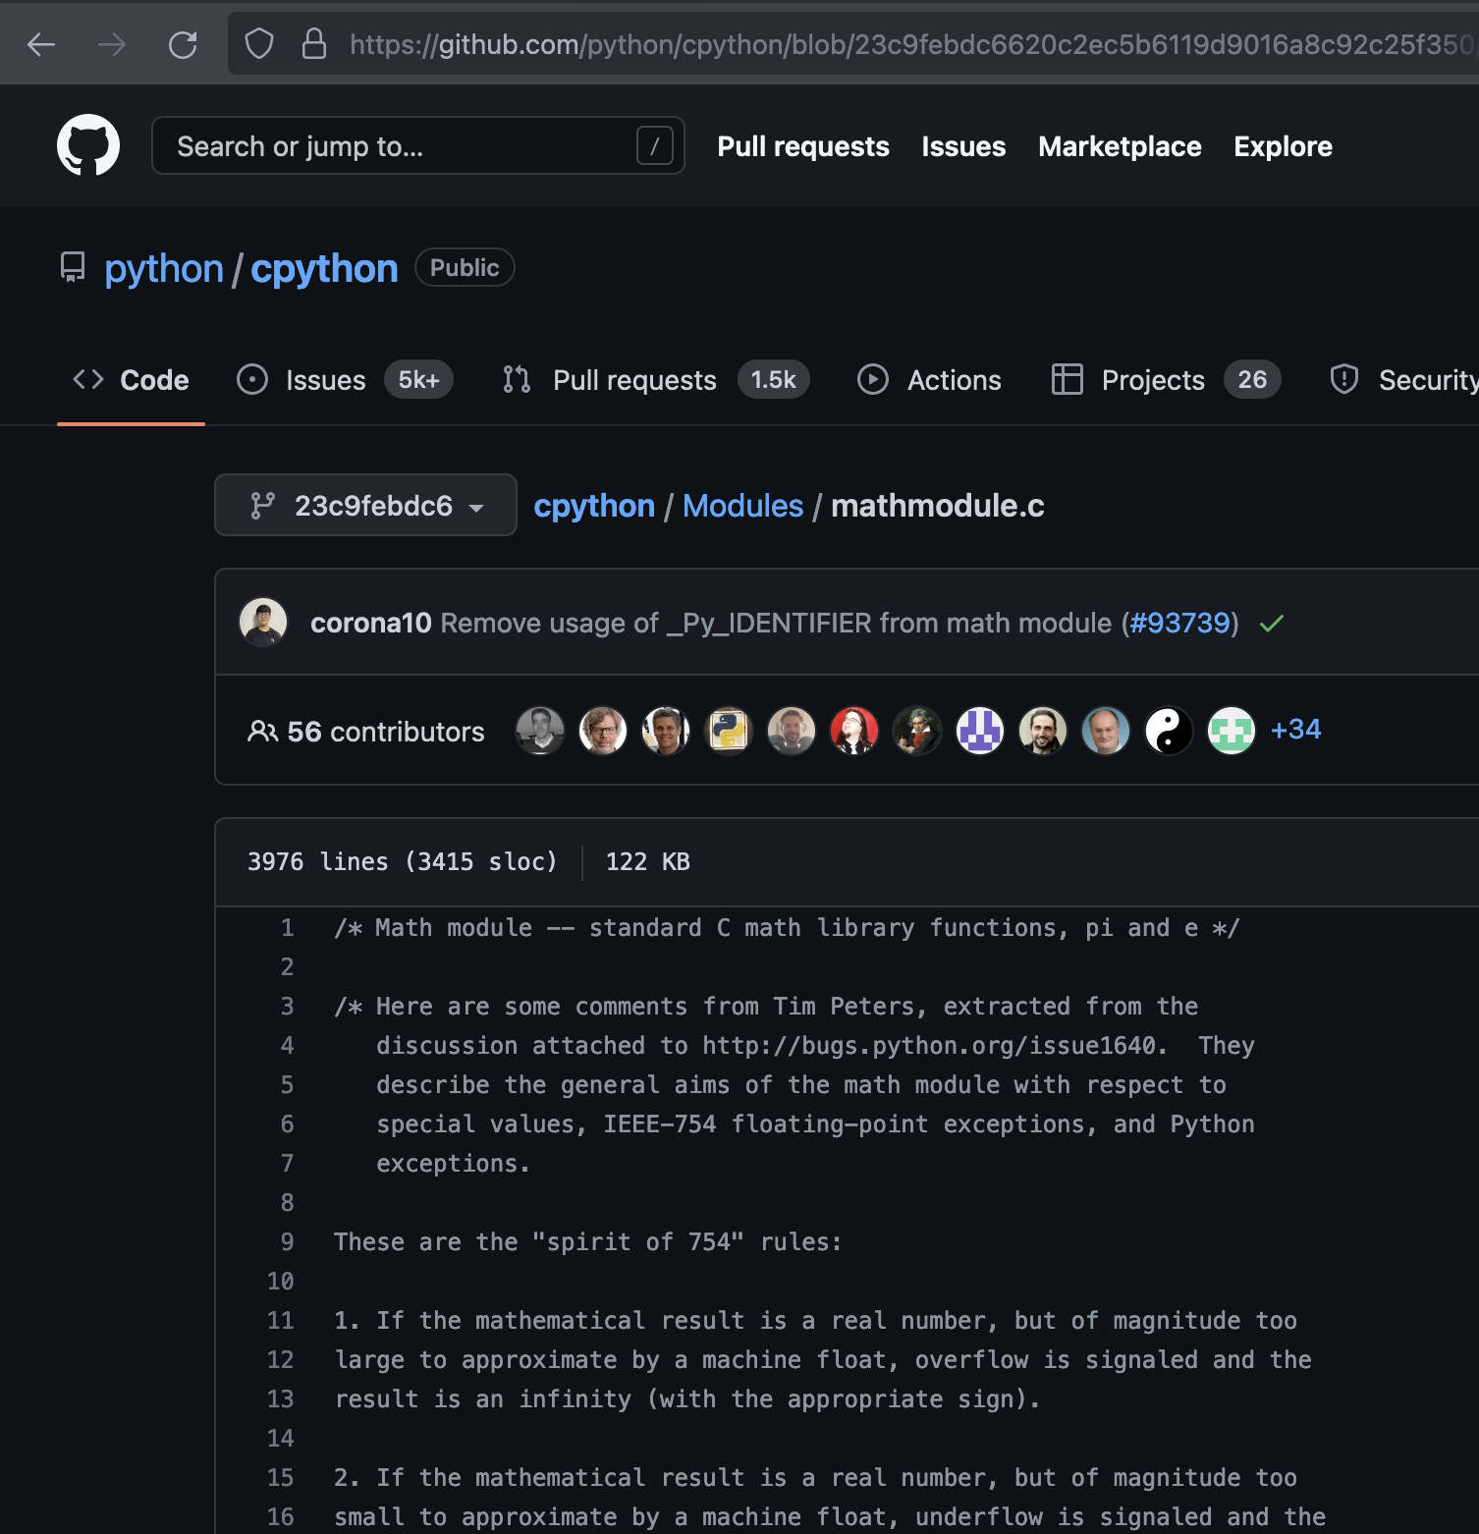The image size is (1479, 1534).
Task: Click the 56 contributors label
Action: coord(386,732)
